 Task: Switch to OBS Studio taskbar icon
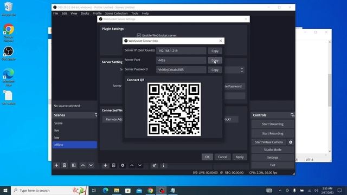tap(162, 190)
